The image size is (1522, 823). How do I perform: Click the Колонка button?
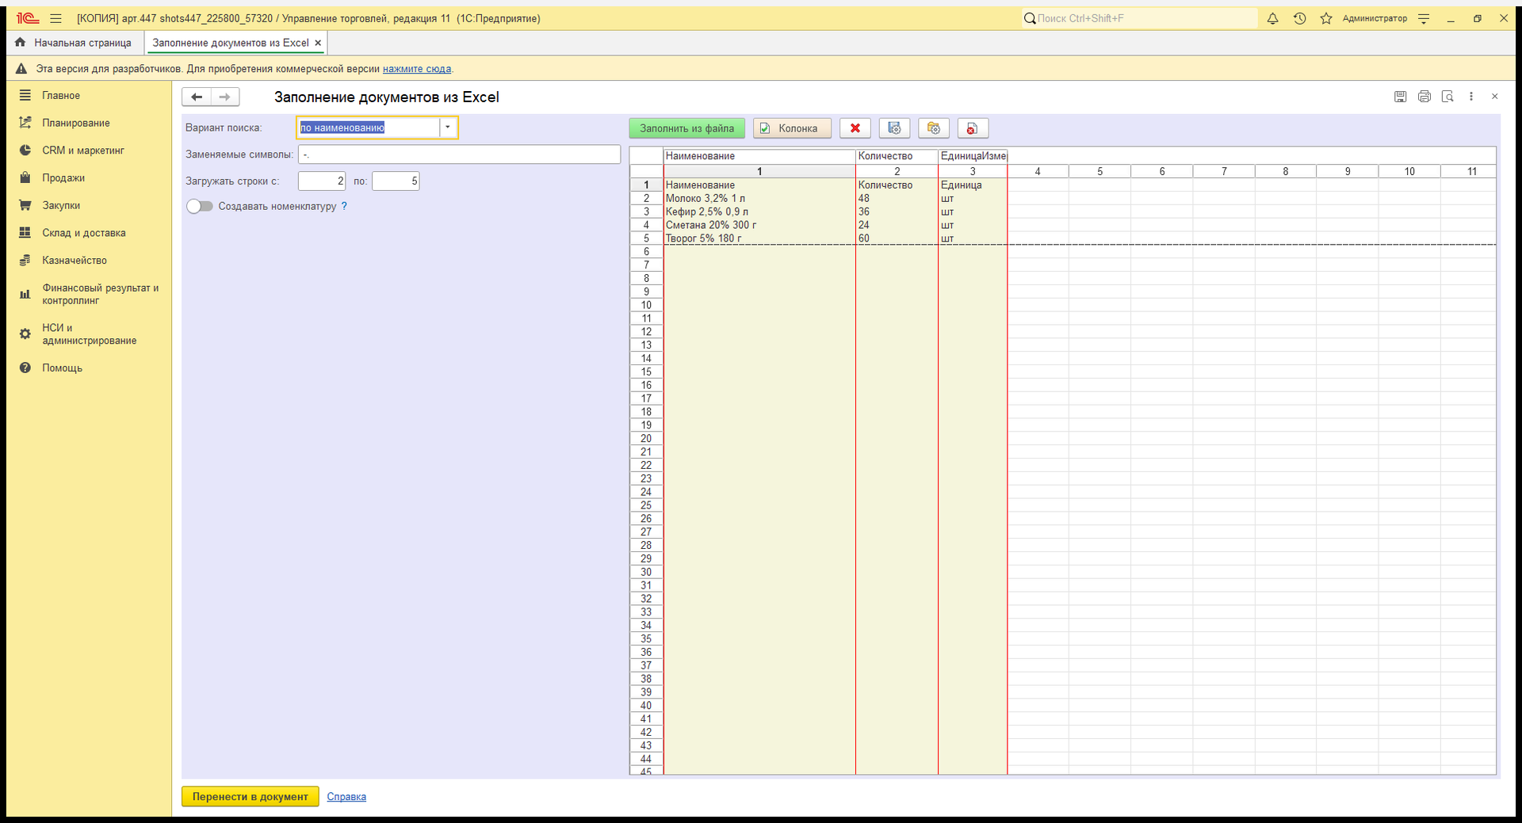[792, 128]
